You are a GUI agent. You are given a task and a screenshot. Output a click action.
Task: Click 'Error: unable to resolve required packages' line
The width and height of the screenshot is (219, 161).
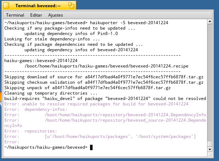click(x=97, y=104)
